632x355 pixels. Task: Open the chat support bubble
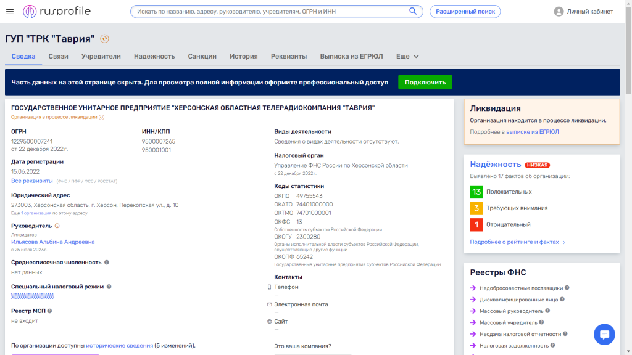604,335
